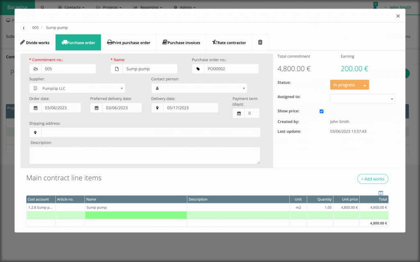
Task: Click the tag icon beside Purchase order no.
Action: tap(198, 69)
